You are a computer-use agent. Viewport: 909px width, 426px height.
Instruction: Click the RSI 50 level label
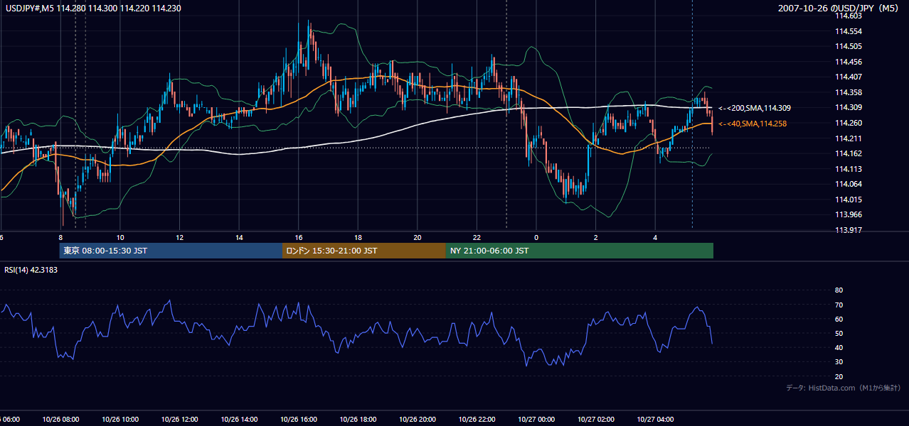pos(839,333)
